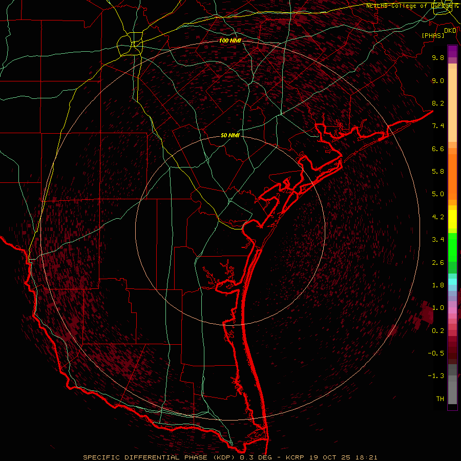Click the TH threshold label on the scale
The height and width of the screenshot is (461, 461).
(440, 399)
